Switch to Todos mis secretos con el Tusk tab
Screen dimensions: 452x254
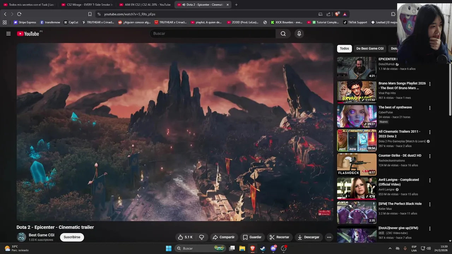point(29,5)
